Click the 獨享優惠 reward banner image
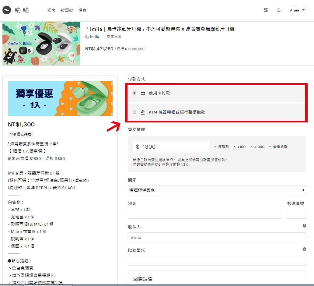The width and height of the screenshot is (314, 286). (60, 98)
